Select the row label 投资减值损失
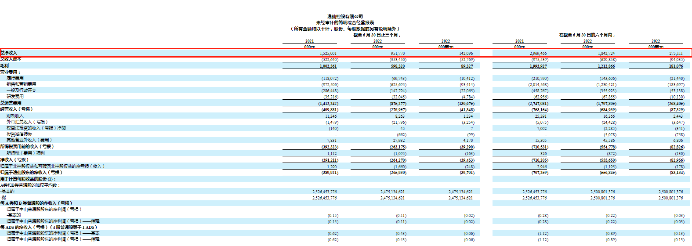This screenshot has height=246, width=692. click(19, 134)
